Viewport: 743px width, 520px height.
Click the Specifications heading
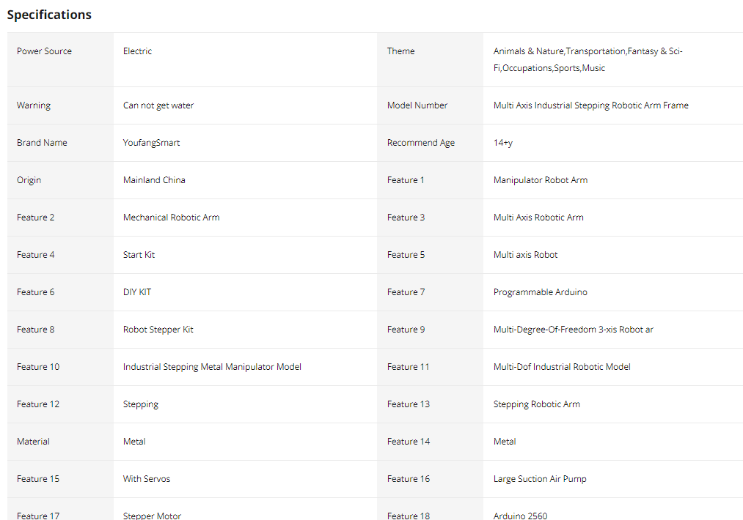pyautogui.click(x=49, y=15)
